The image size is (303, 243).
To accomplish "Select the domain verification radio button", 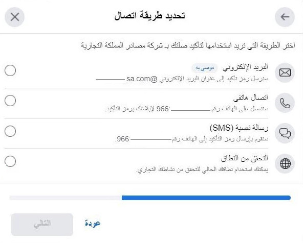I will pyautogui.click(x=10, y=161).
